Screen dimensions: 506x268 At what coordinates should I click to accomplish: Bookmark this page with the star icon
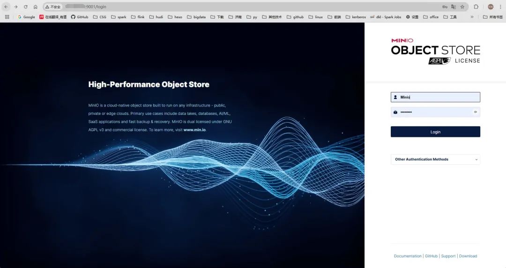coord(462,7)
